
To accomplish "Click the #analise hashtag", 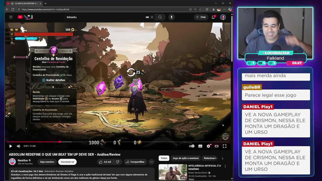I will tap(69, 171).
